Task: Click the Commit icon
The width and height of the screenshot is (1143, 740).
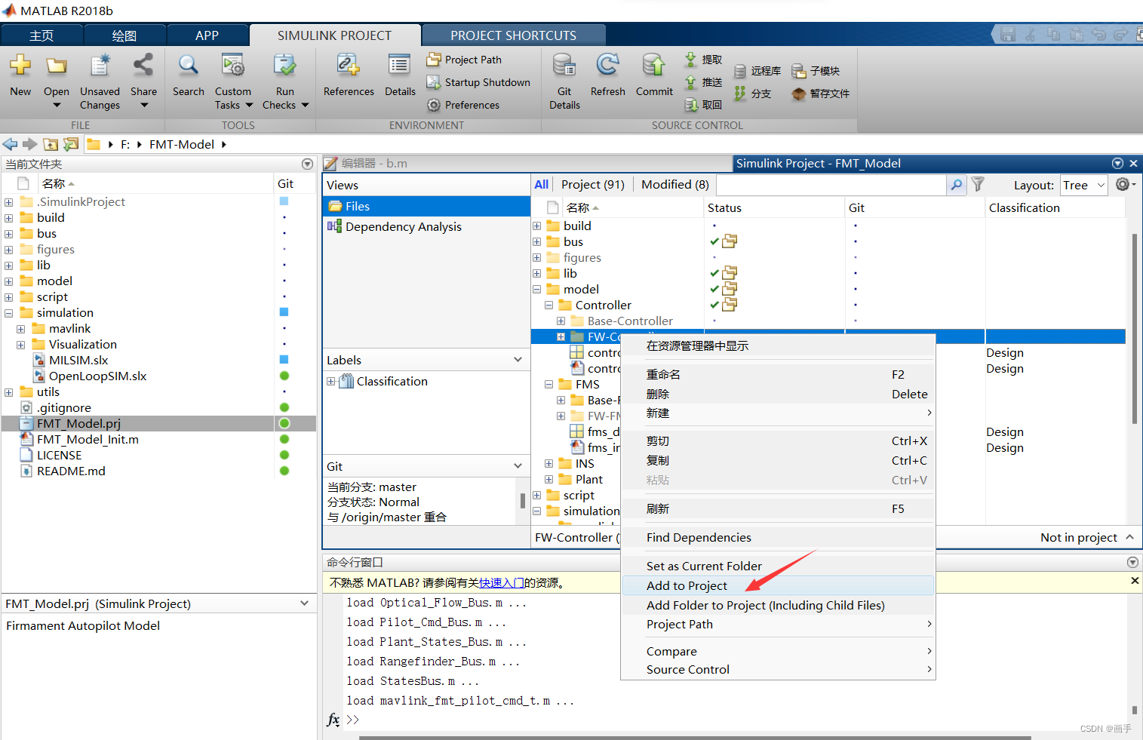Action: click(653, 66)
